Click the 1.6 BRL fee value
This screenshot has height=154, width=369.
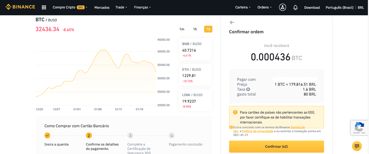click(x=309, y=89)
